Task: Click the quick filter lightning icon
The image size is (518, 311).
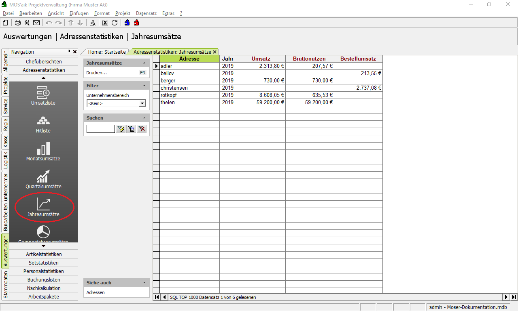Action: point(121,129)
